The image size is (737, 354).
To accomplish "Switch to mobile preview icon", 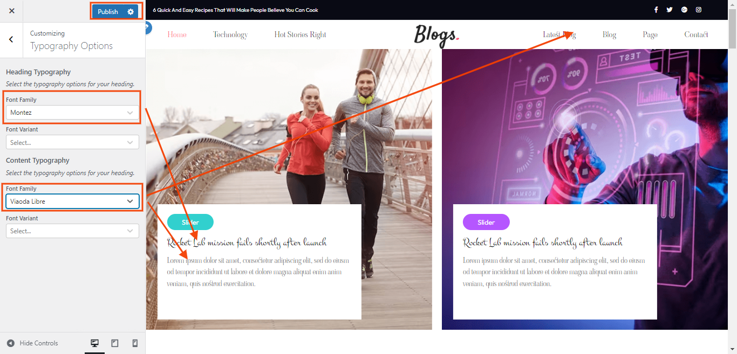I will 135,343.
